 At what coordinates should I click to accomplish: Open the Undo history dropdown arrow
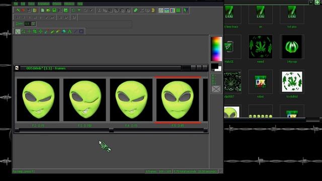(79, 10)
